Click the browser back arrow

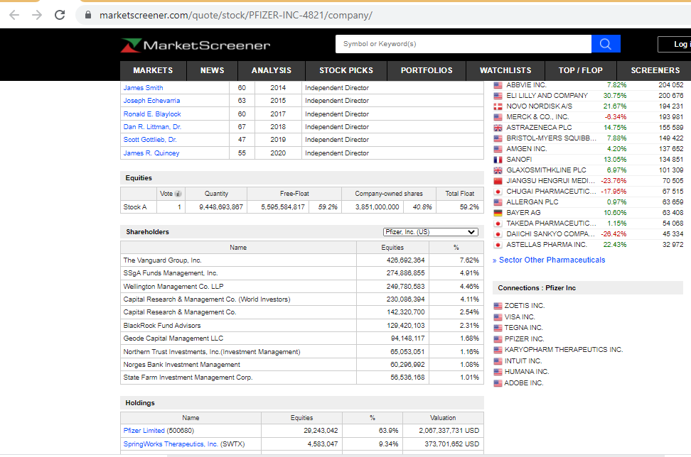click(14, 15)
